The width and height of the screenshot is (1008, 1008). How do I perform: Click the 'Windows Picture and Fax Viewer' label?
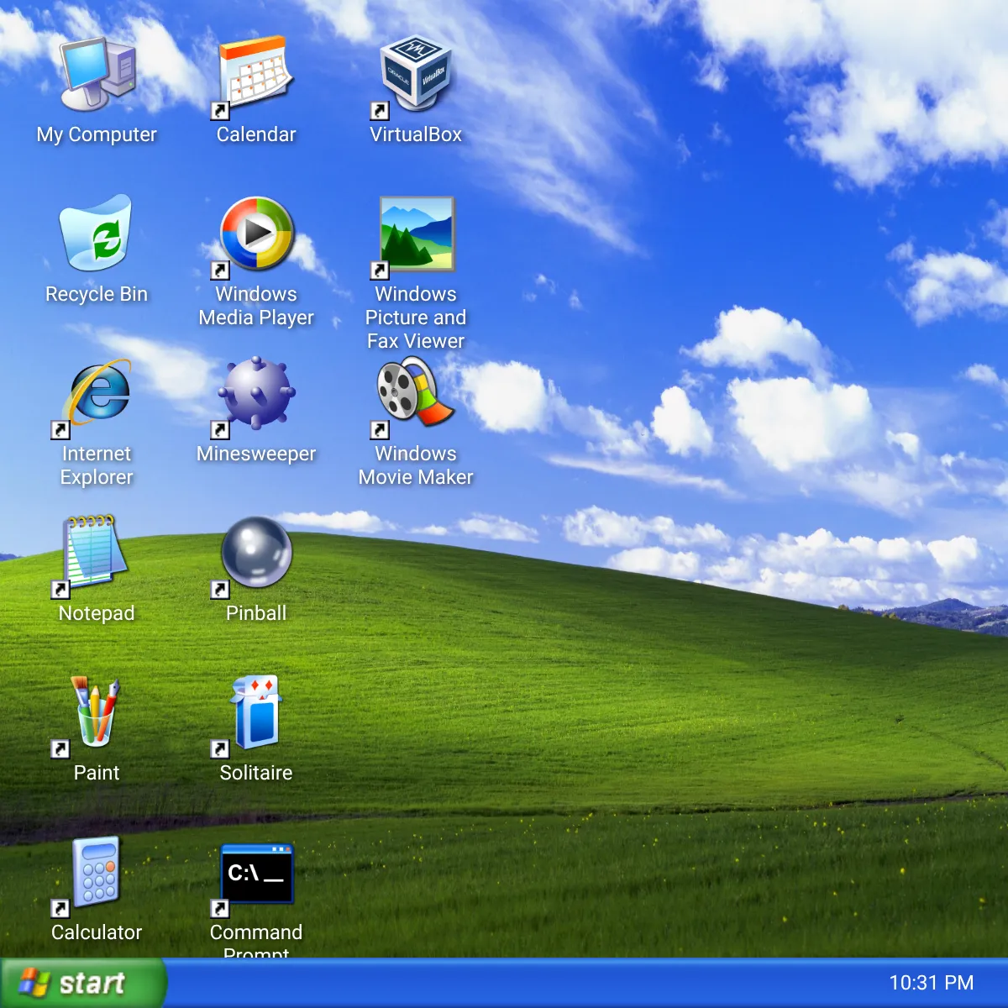point(416,318)
